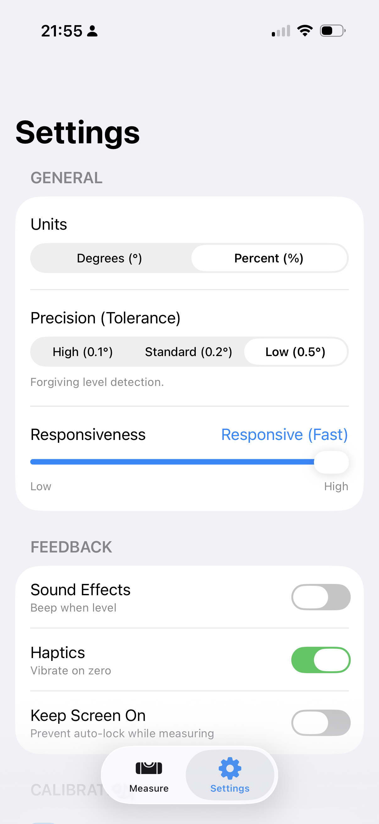Switch to the Settings tab label
Image resolution: width=379 pixels, height=824 pixels.
tap(230, 788)
